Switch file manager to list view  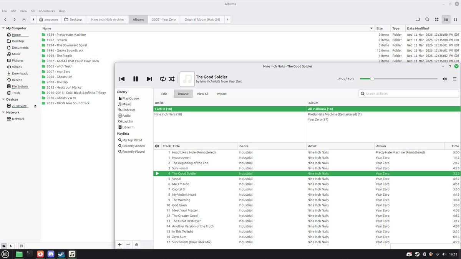pos(446,19)
